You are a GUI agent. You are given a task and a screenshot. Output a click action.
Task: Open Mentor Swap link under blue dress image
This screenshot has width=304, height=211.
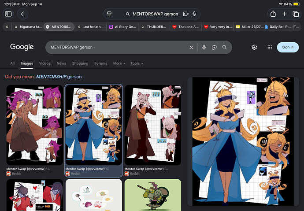click(87, 169)
